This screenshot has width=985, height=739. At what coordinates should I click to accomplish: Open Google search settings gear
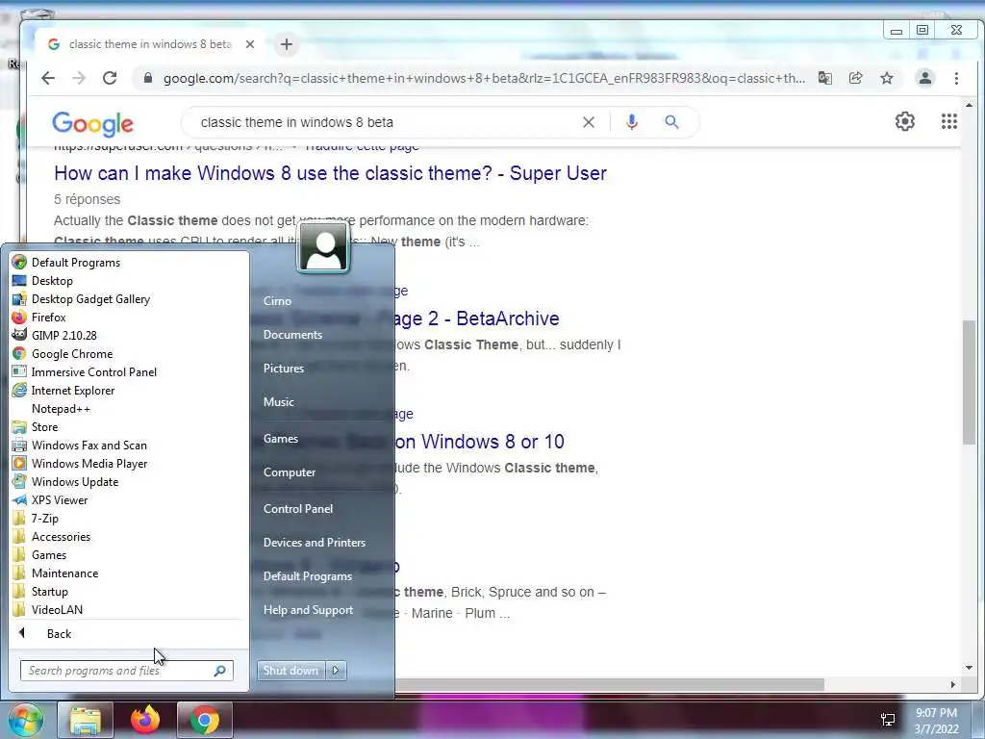(904, 121)
